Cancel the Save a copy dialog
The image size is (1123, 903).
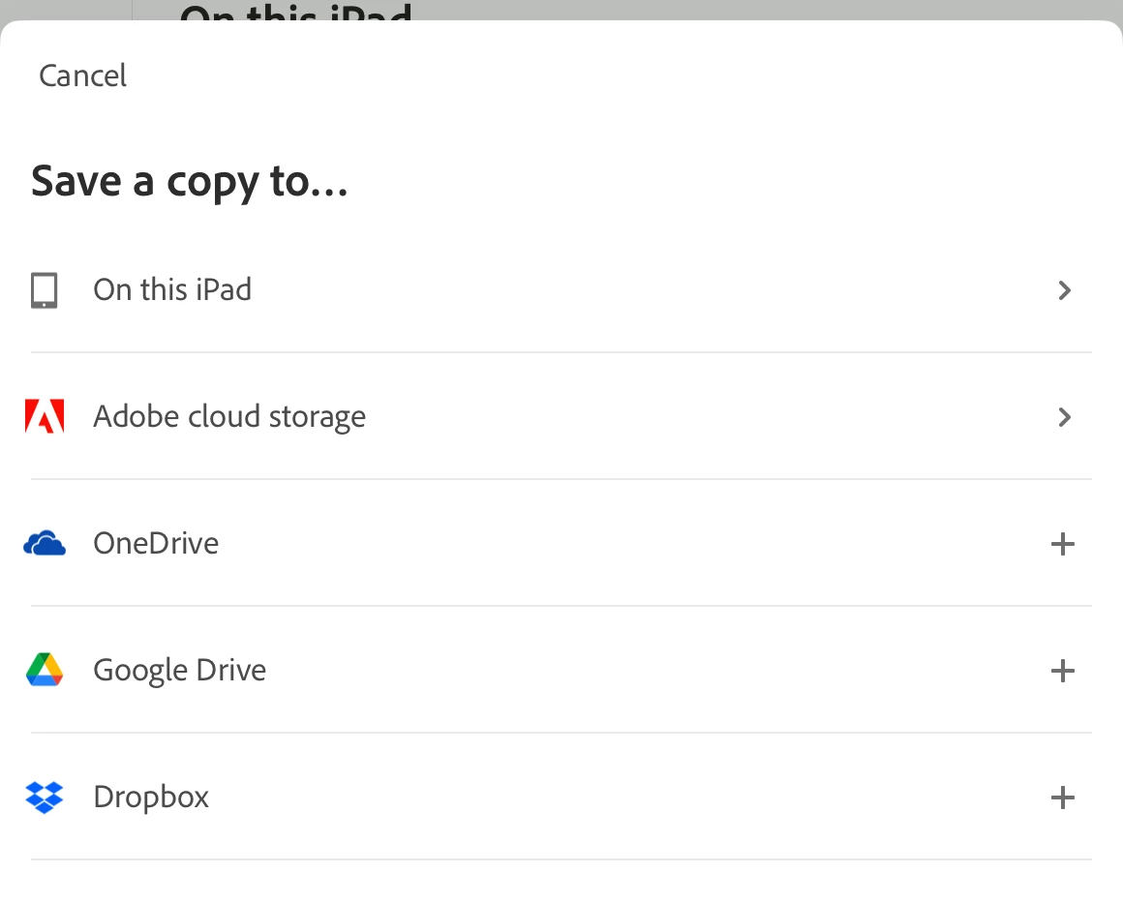click(x=82, y=75)
